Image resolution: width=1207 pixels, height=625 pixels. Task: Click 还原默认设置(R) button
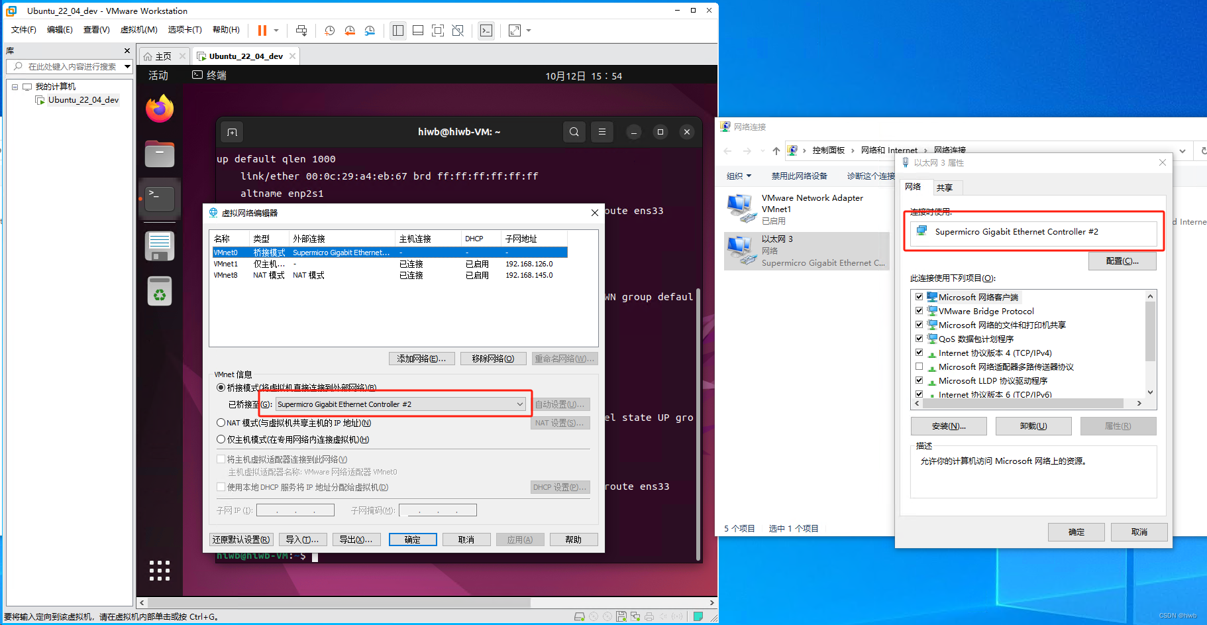241,540
